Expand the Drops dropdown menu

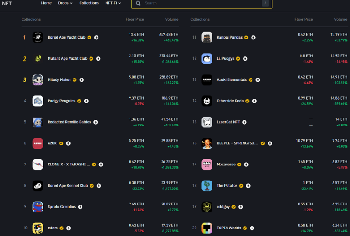65,3
